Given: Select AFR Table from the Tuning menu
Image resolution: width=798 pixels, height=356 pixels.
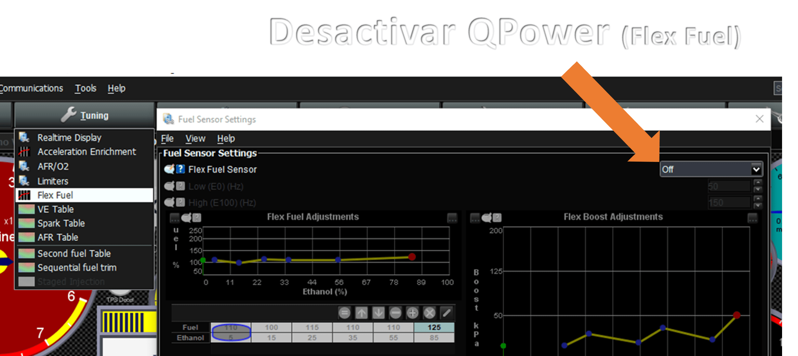Looking at the screenshot, I should (x=85, y=237).
